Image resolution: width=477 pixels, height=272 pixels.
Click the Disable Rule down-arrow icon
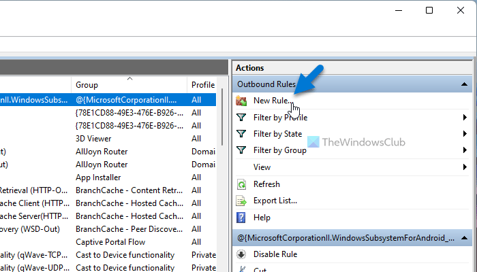coord(241,254)
